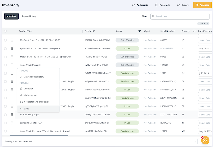Click the Status column filter funnel icon
The height and width of the screenshot is (147, 213).
tap(140, 31)
